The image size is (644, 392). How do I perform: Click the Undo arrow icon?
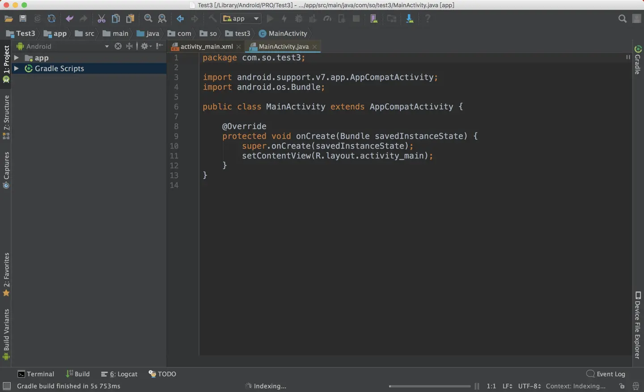tap(69, 19)
